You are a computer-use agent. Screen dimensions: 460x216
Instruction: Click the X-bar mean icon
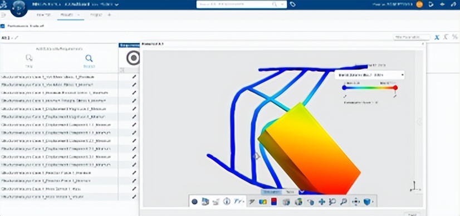[446, 37]
